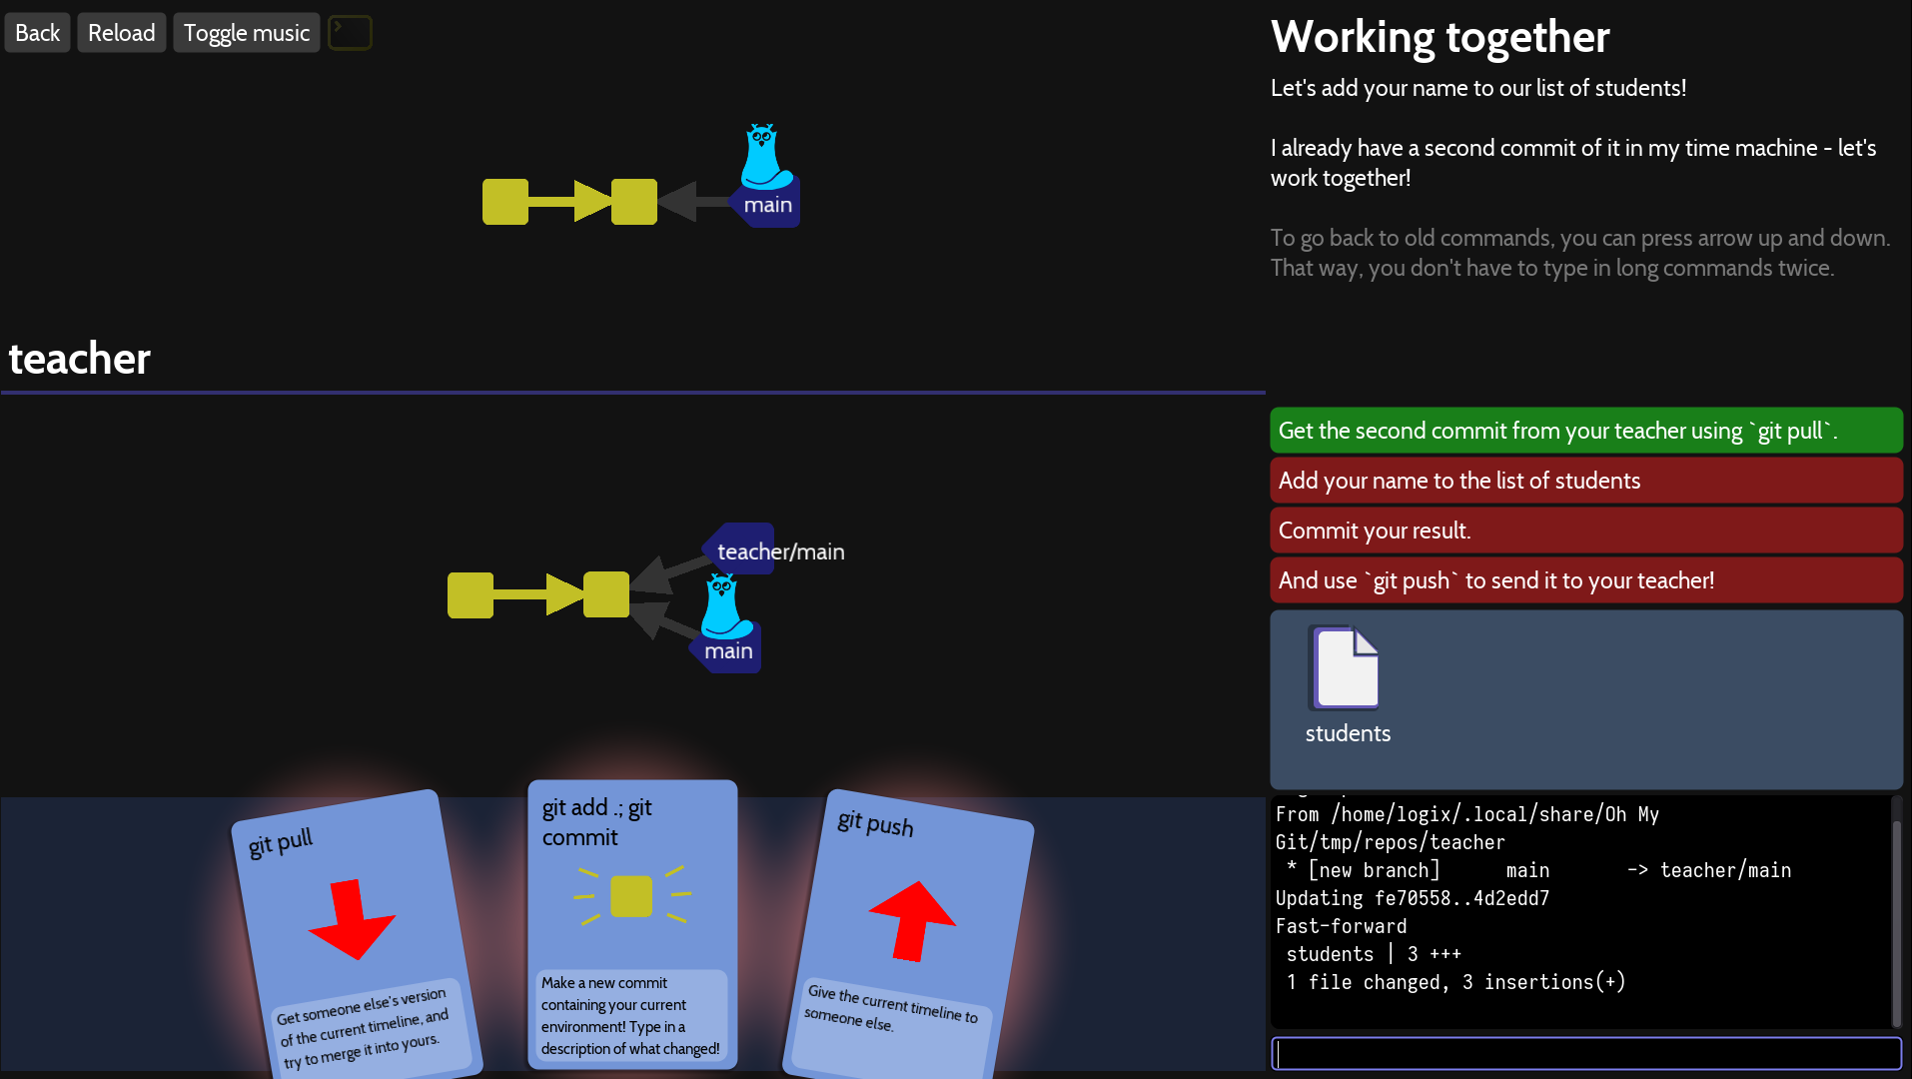
Task: Select the latest yellow commit node in teacher's timeline
Action: click(605, 594)
